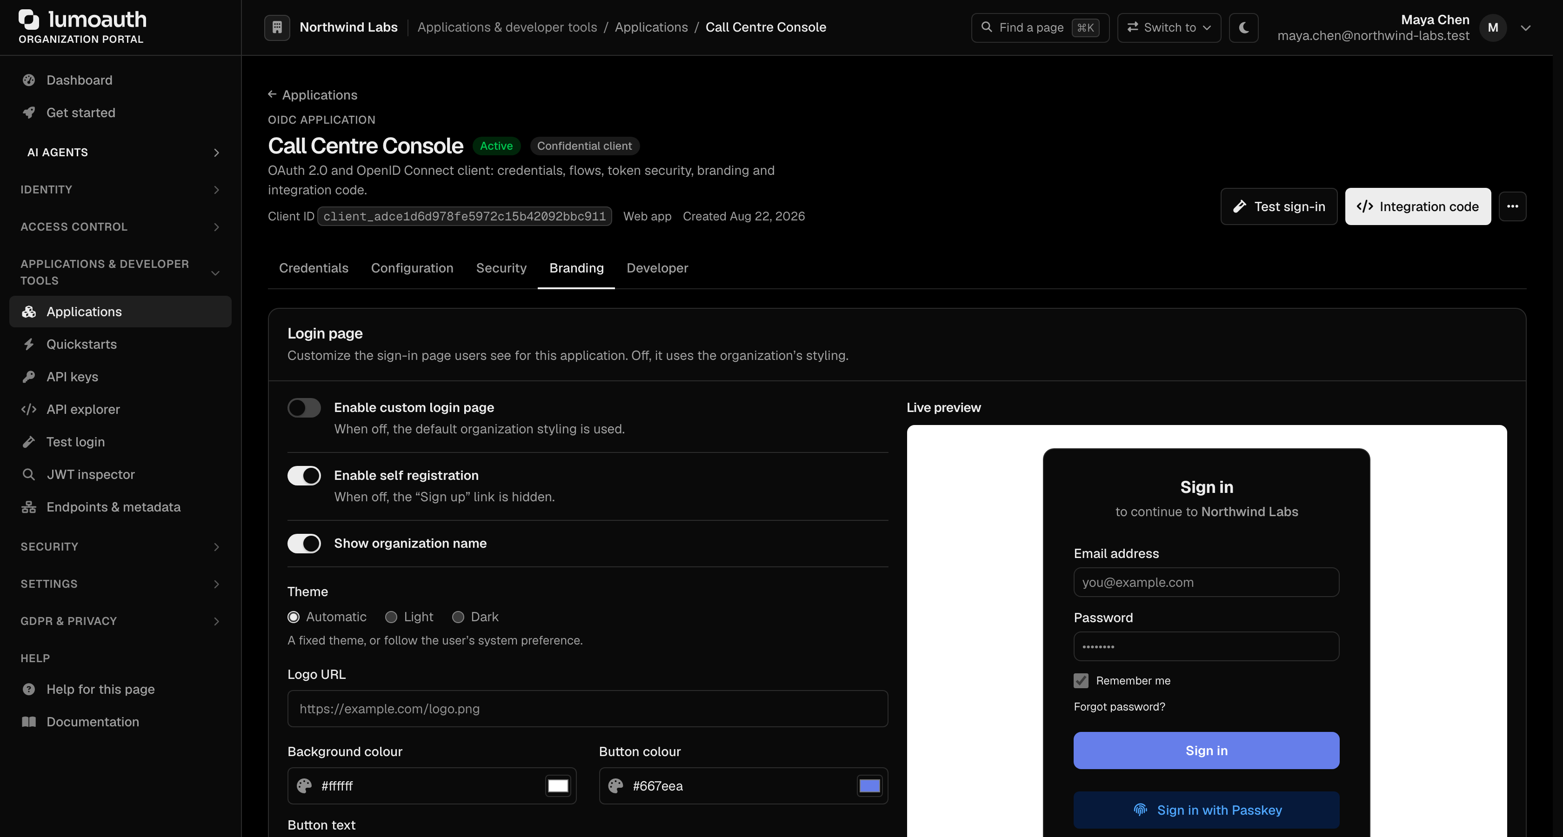Go back via Applications link
Screen dimensions: 1563x837
click(x=313, y=95)
